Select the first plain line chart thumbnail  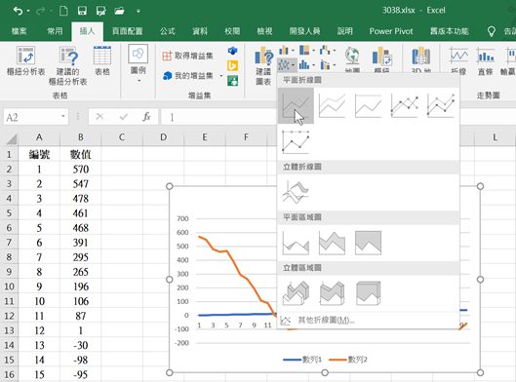pyautogui.click(x=296, y=106)
